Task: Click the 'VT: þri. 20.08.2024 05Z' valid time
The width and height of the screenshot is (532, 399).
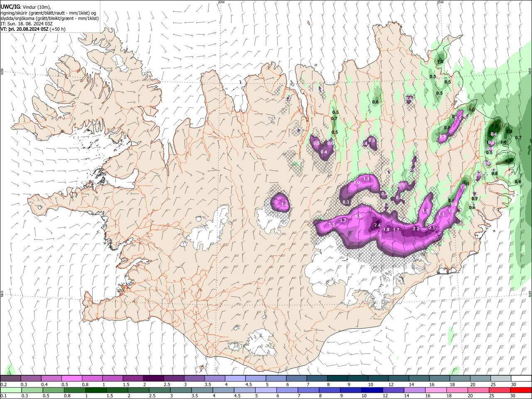Action: tap(24, 29)
